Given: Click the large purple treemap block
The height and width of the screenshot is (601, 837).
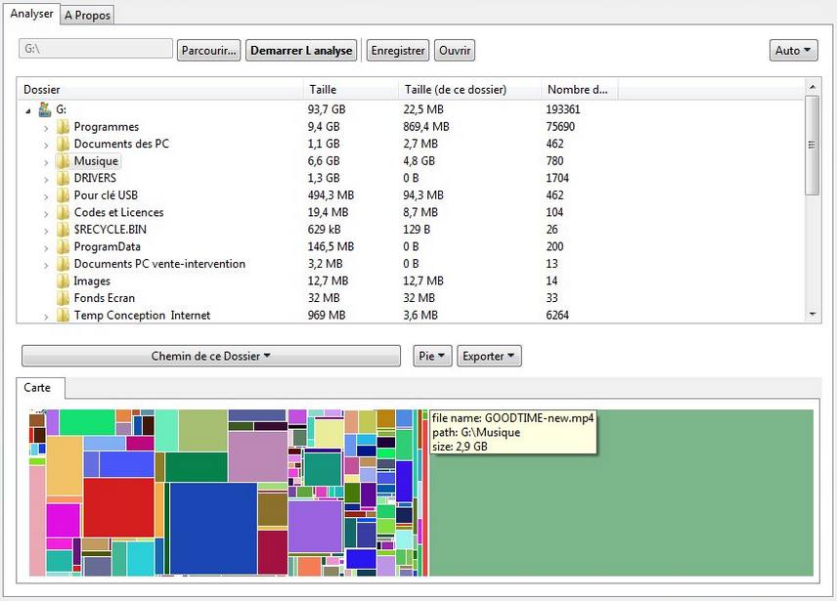Looking at the screenshot, I should (316, 527).
